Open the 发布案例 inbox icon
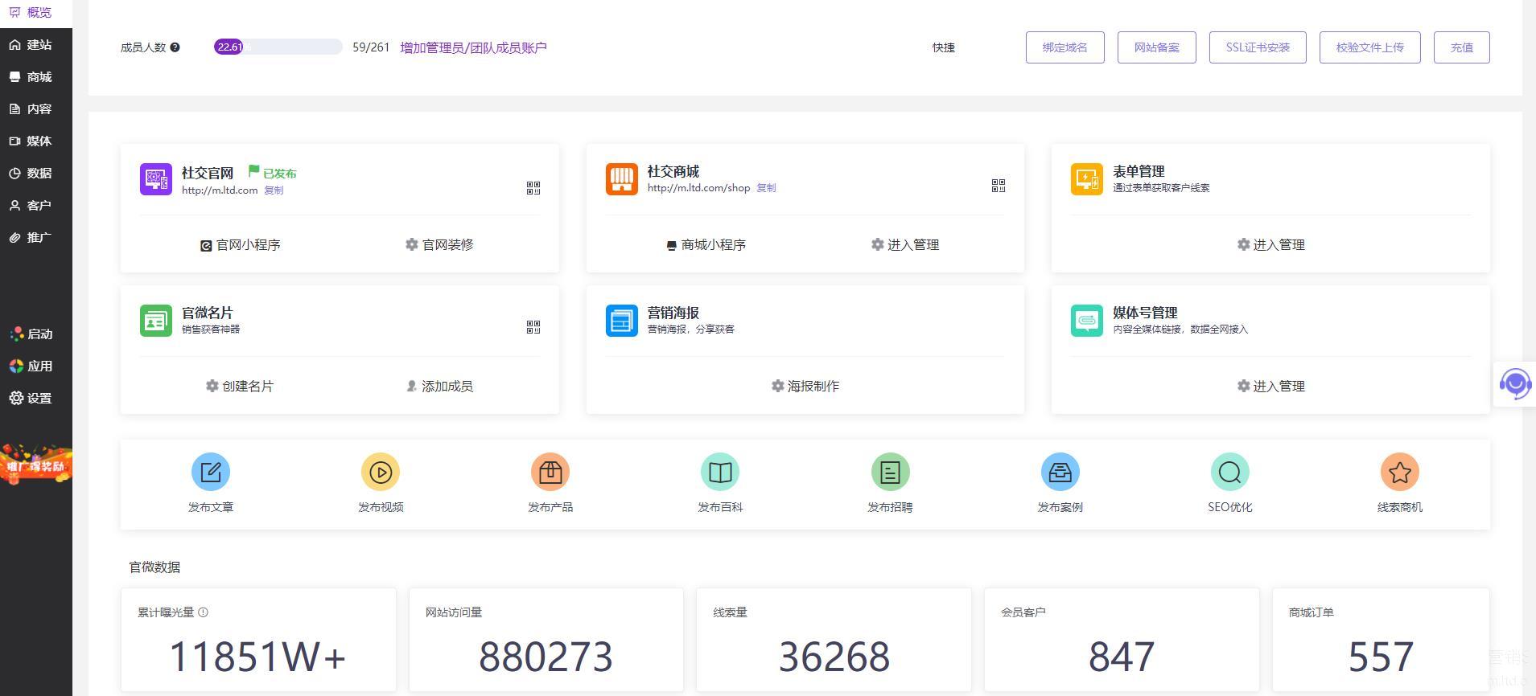Viewport: 1536px width, 696px height. tap(1060, 472)
